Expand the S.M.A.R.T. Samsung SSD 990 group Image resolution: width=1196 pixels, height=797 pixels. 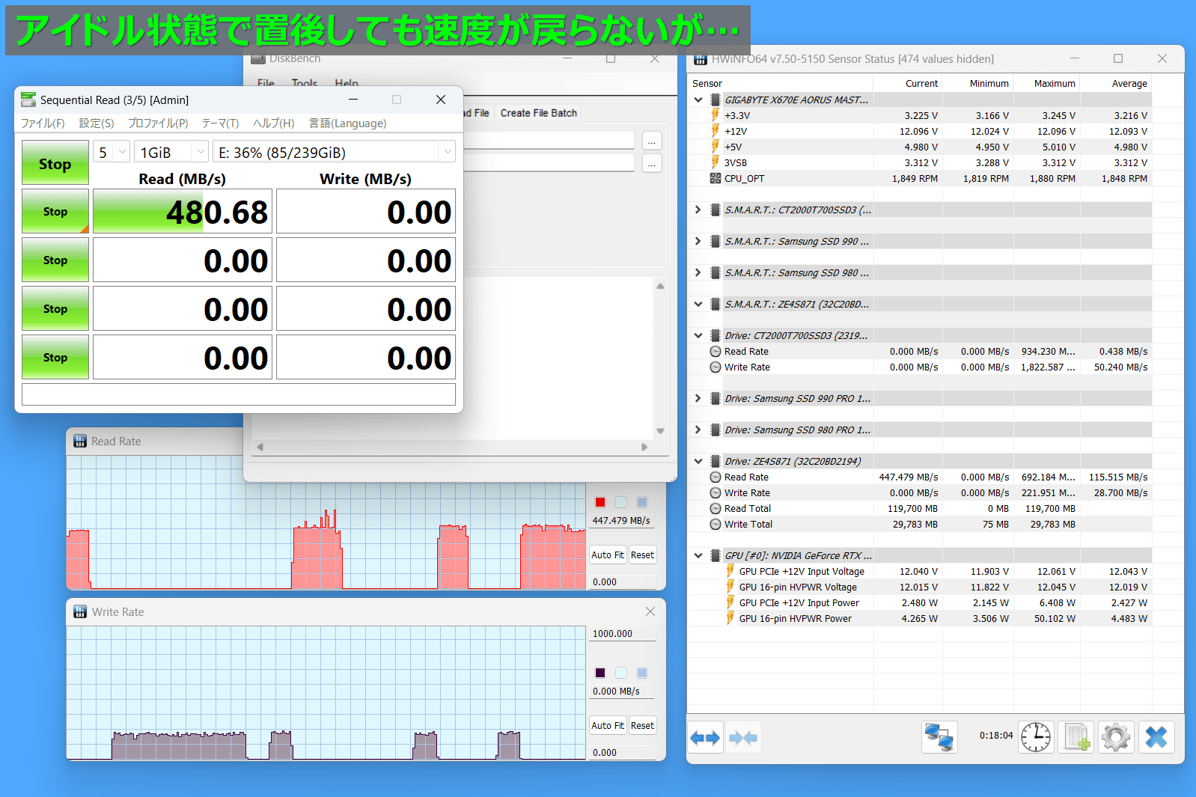click(698, 241)
